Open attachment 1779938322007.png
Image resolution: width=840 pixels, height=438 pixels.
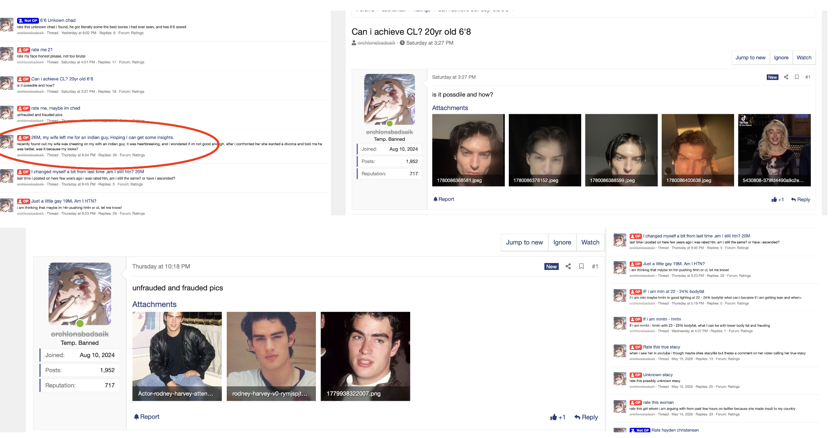[x=365, y=357]
